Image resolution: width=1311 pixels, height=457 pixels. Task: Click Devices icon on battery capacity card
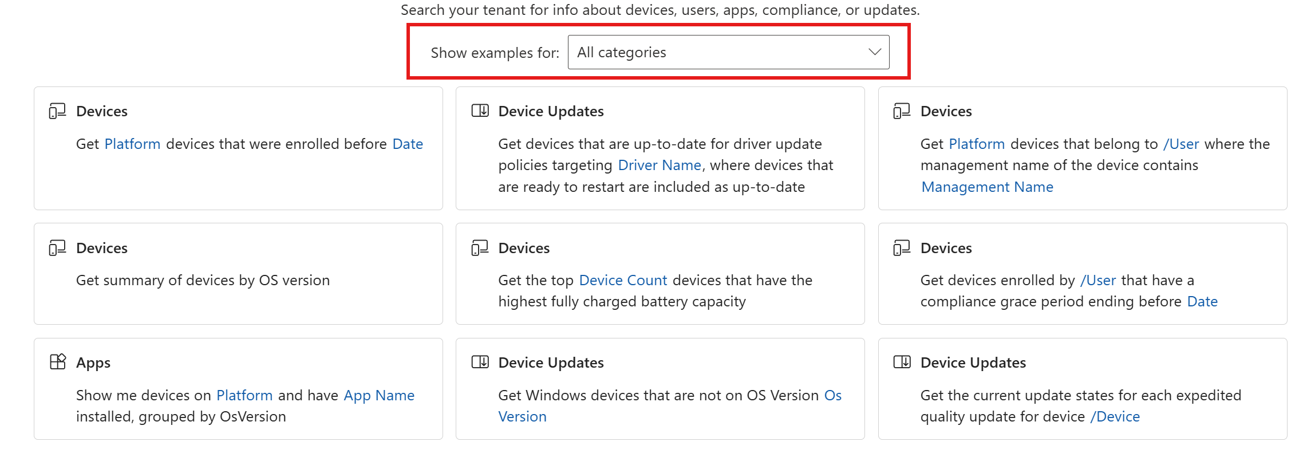(x=480, y=248)
